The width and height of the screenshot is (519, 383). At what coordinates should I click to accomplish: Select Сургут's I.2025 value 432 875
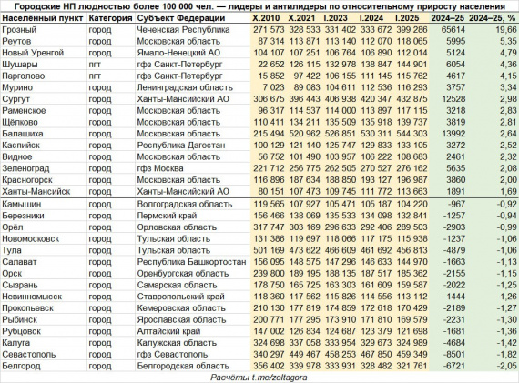tap(411, 99)
